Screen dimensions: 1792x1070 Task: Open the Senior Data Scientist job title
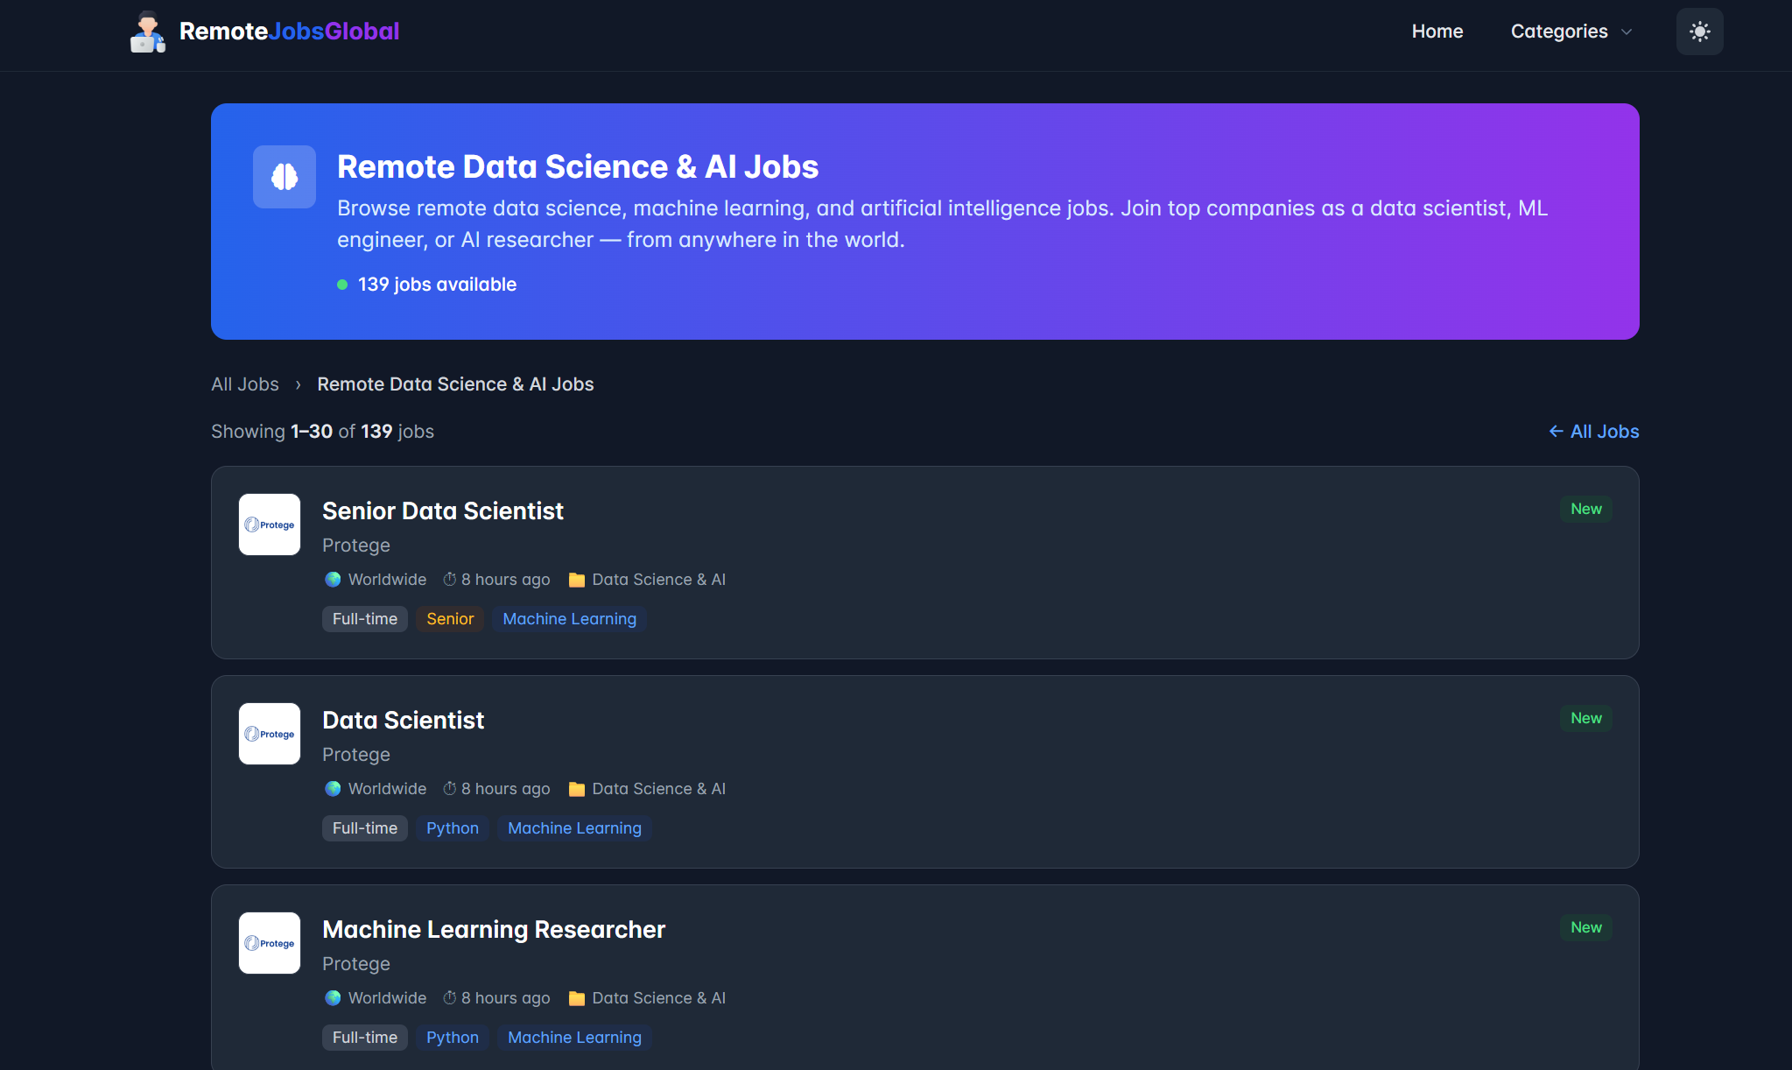pos(442,510)
